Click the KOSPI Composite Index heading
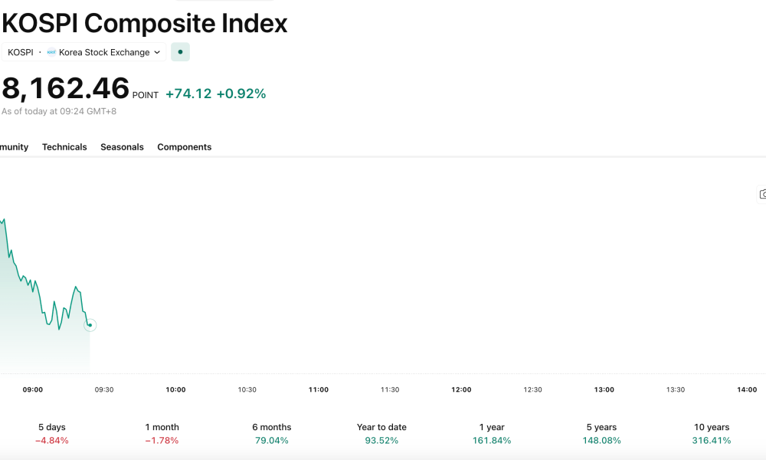Image resolution: width=766 pixels, height=460 pixels. click(x=145, y=23)
